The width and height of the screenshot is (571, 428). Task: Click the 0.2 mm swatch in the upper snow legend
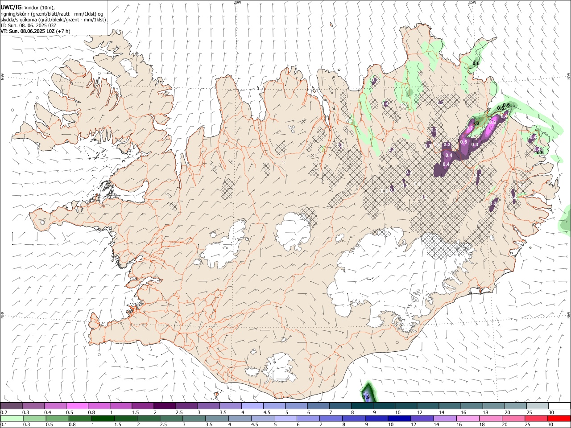coord(11,406)
